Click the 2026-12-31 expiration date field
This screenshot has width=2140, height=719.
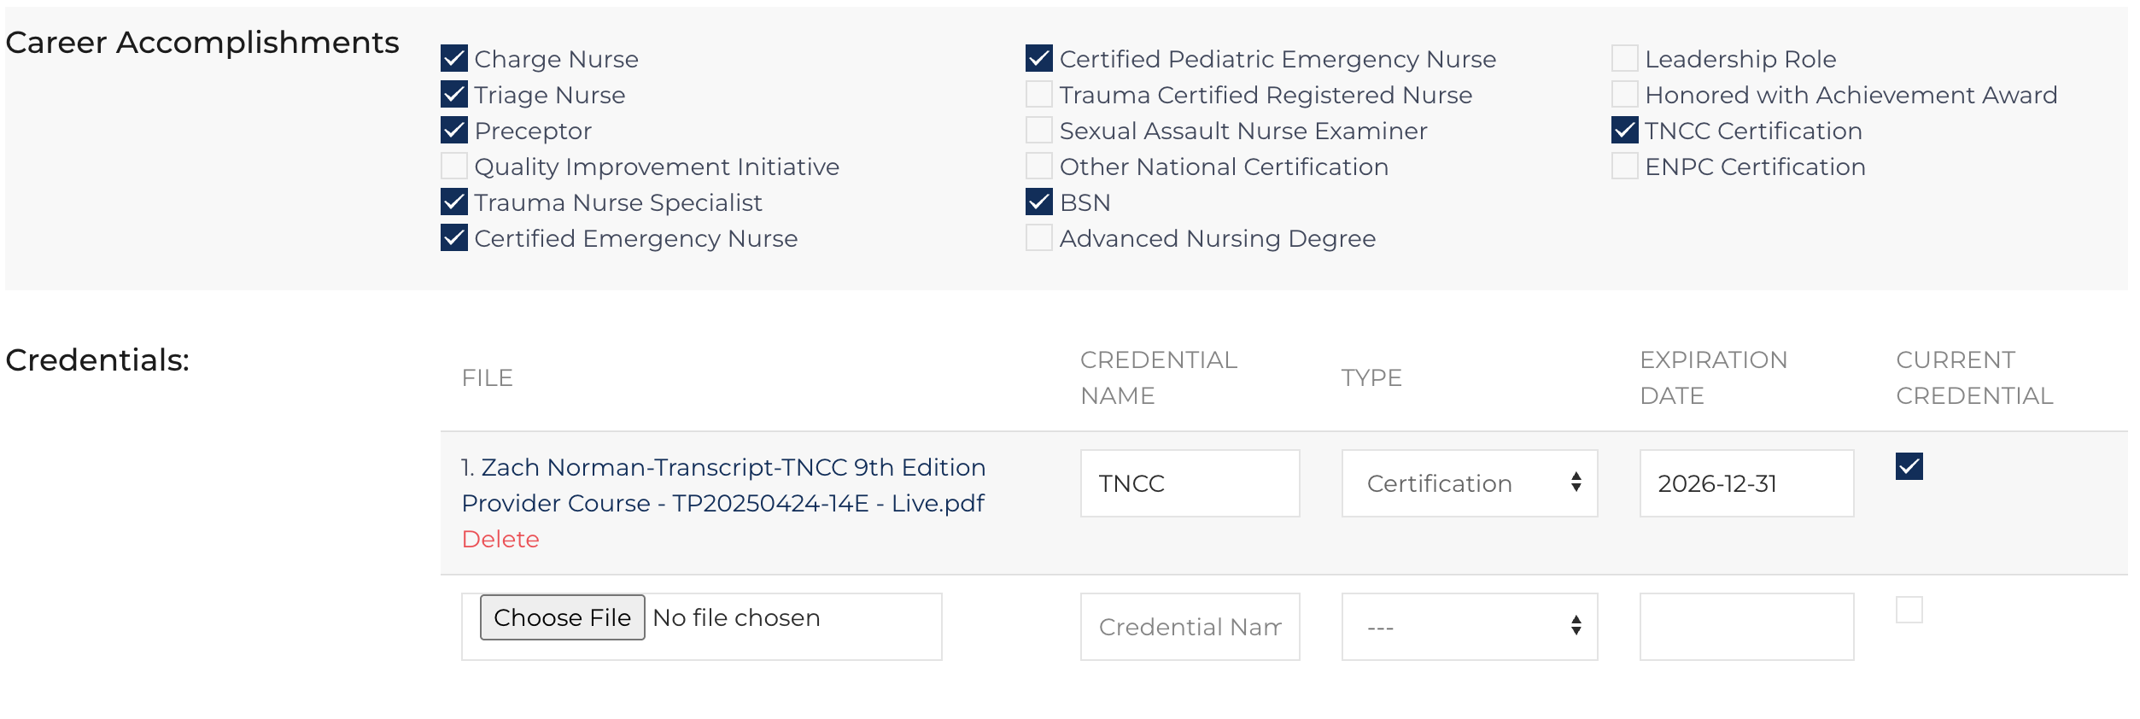[1746, 484]
